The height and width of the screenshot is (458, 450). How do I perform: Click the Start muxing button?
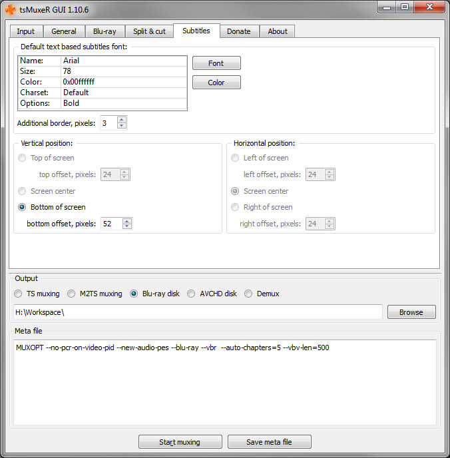180,441
